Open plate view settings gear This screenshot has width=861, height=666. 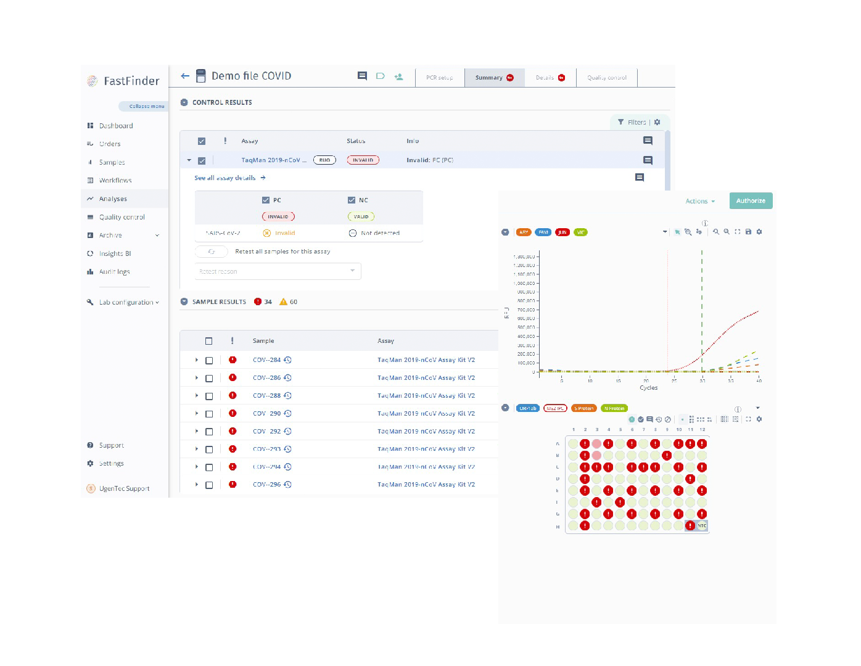[x=759, y=419]
